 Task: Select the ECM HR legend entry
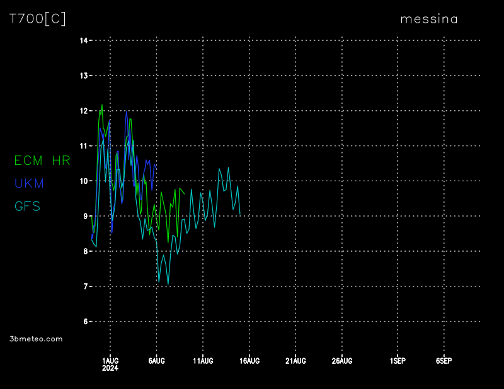point(42,161)
